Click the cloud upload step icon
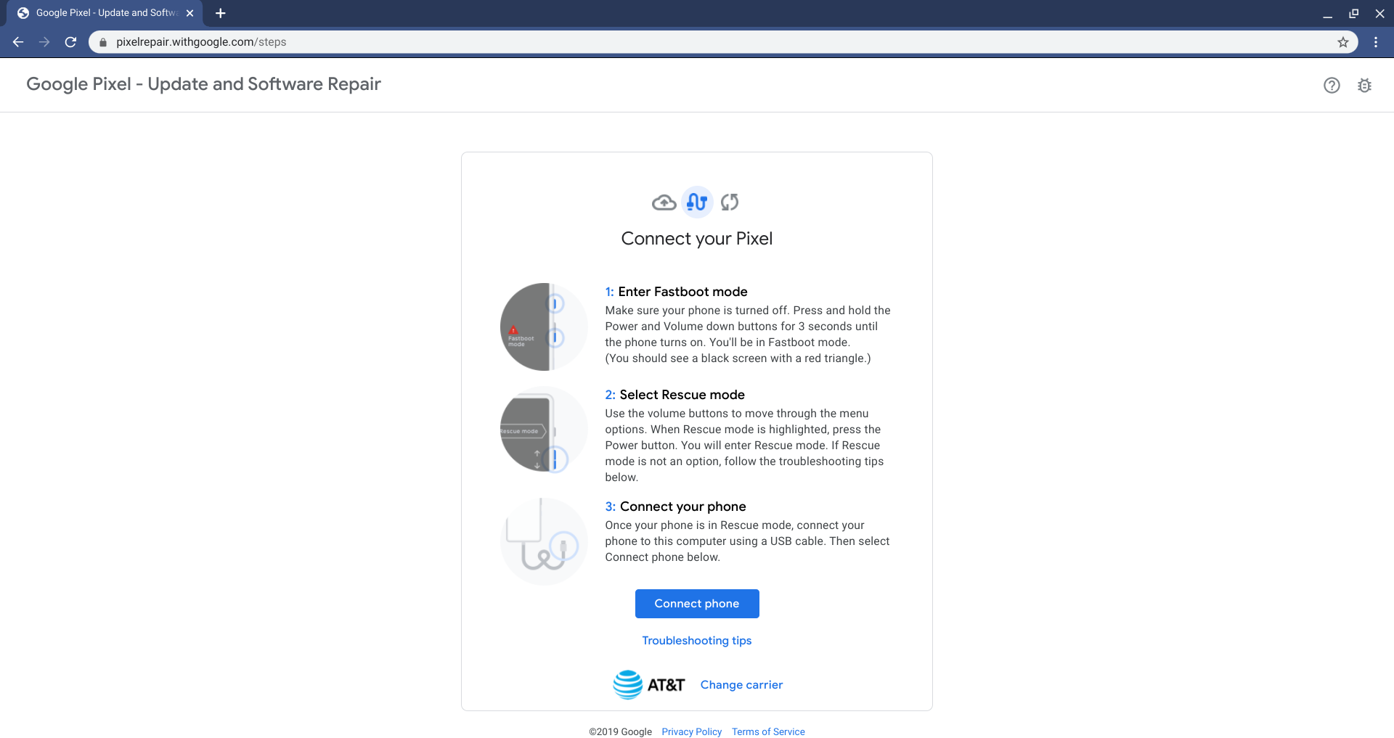The image size is (1394, 738). click(664, 202)
